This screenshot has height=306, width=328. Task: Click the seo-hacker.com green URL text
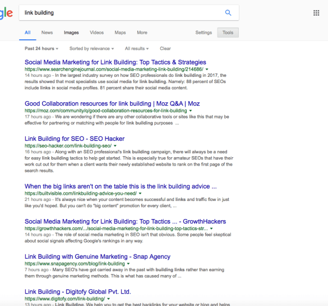coord(68,146)
